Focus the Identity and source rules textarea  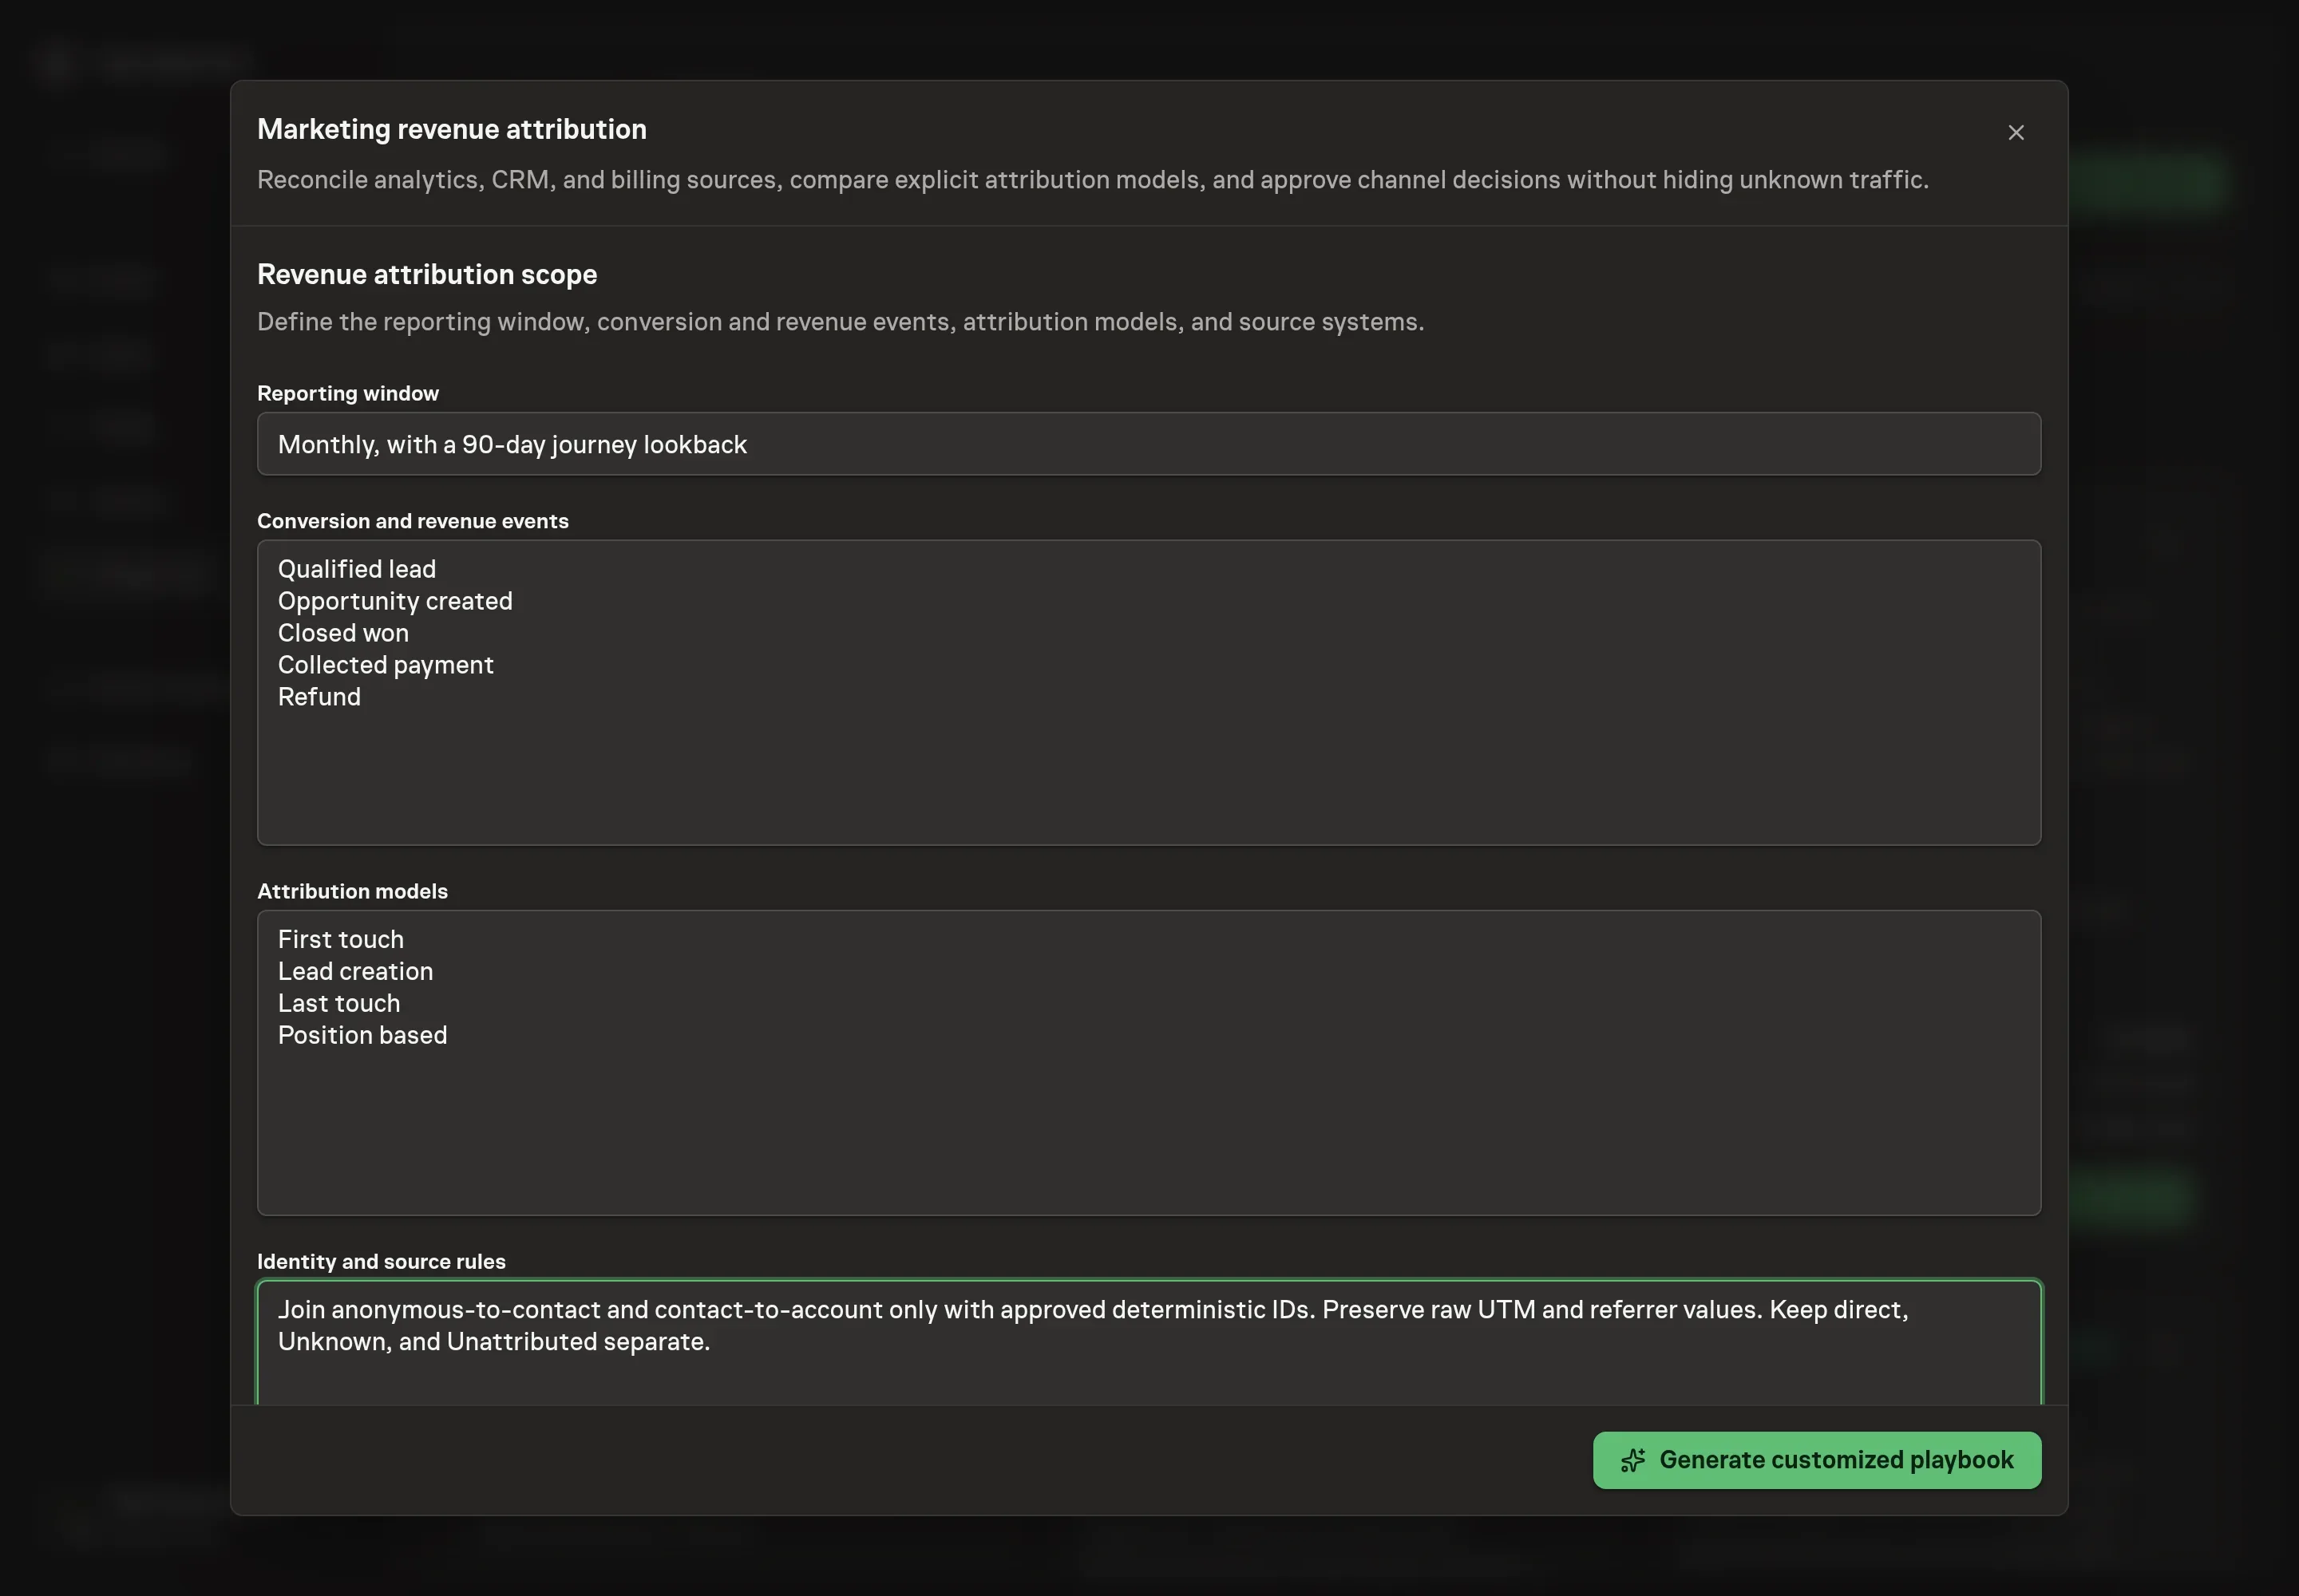tap(1149, 1342)
